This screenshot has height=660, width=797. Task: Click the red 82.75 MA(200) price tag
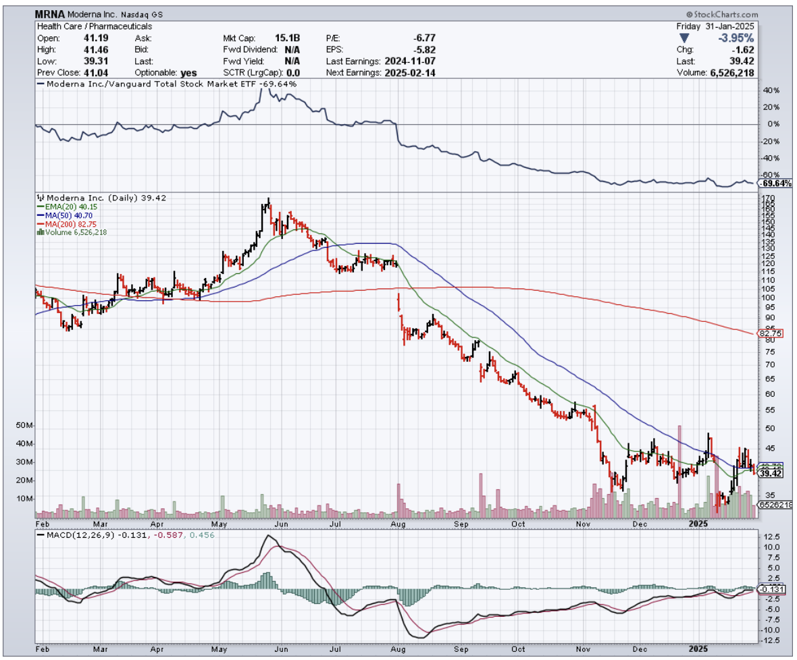(770, 333)
